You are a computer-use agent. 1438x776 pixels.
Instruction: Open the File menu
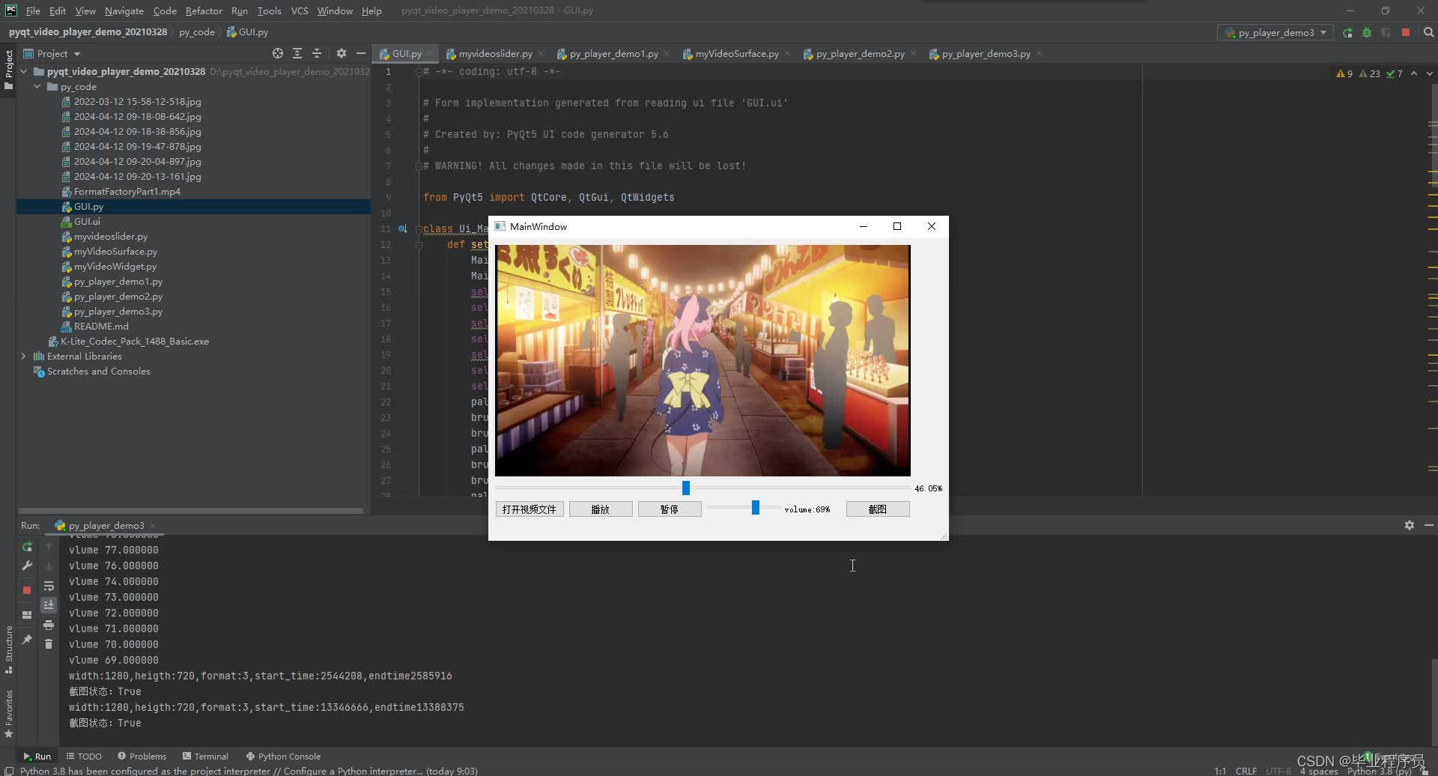tap(33, 10)
